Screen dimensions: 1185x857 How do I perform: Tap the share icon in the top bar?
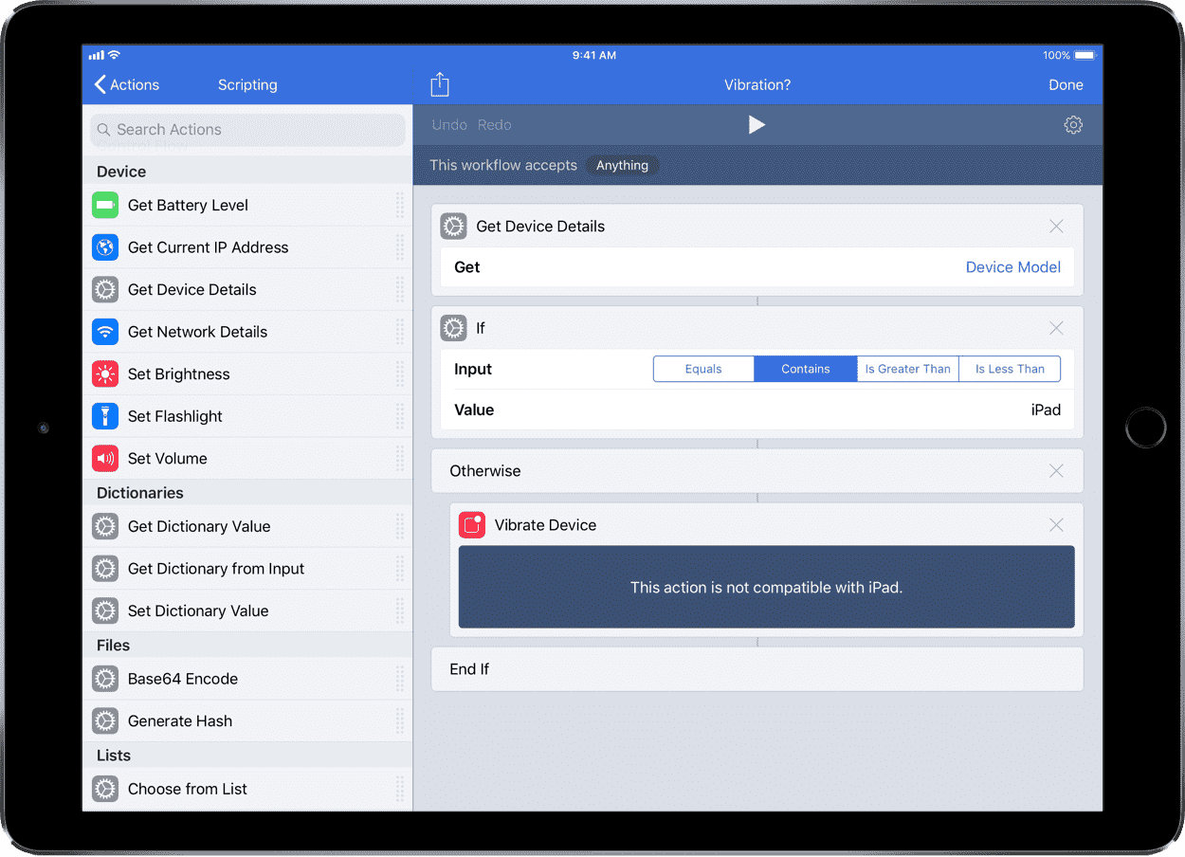point(439,84)
